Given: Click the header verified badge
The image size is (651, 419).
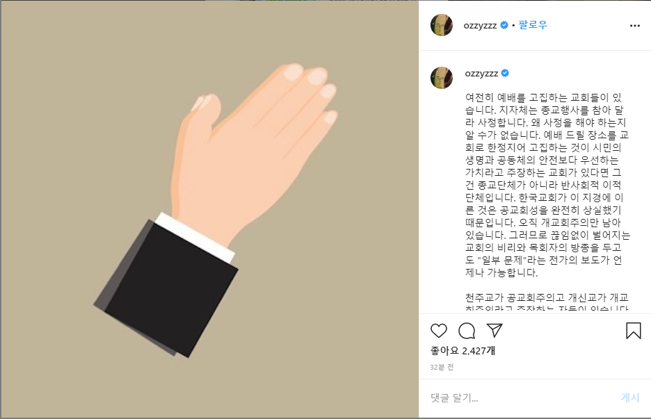Looking at the screenshot, I should (504, 25).
